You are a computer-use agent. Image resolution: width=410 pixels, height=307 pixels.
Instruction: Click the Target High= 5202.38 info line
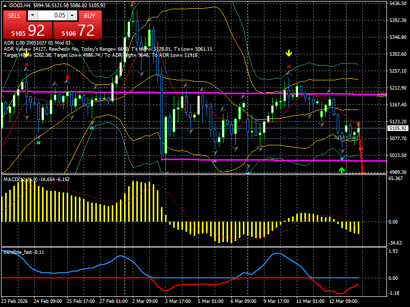[x=100, y=55]
